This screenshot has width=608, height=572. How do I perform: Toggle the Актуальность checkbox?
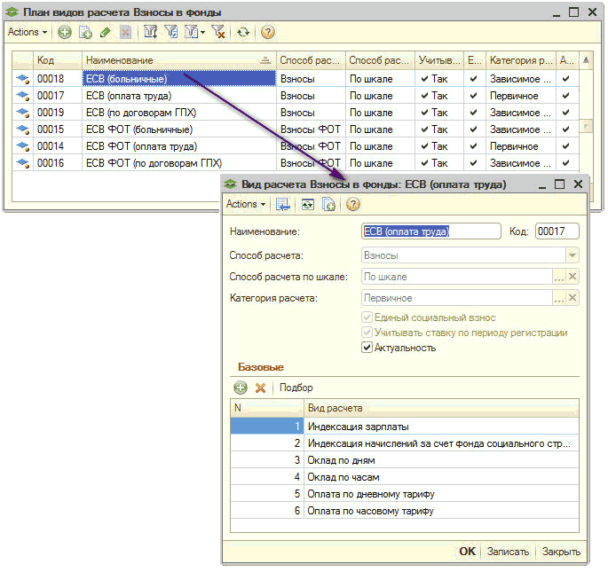(367, 348)
